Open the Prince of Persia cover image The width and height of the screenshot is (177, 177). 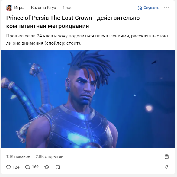point(88,99)
